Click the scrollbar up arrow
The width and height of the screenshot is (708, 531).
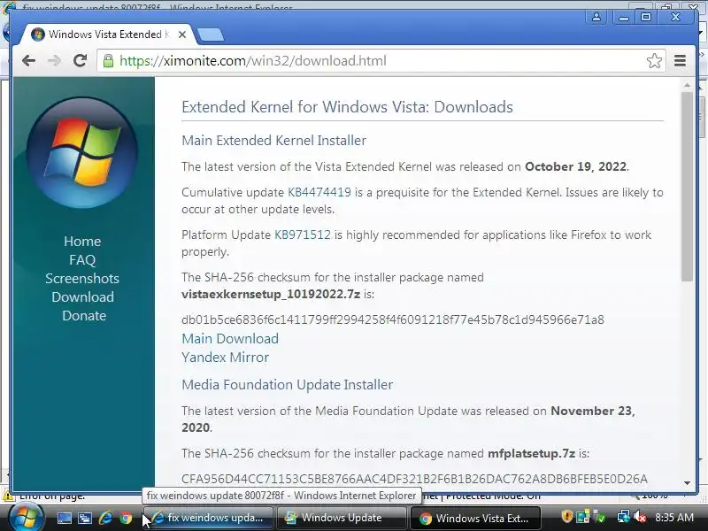[x=687, y=85]
